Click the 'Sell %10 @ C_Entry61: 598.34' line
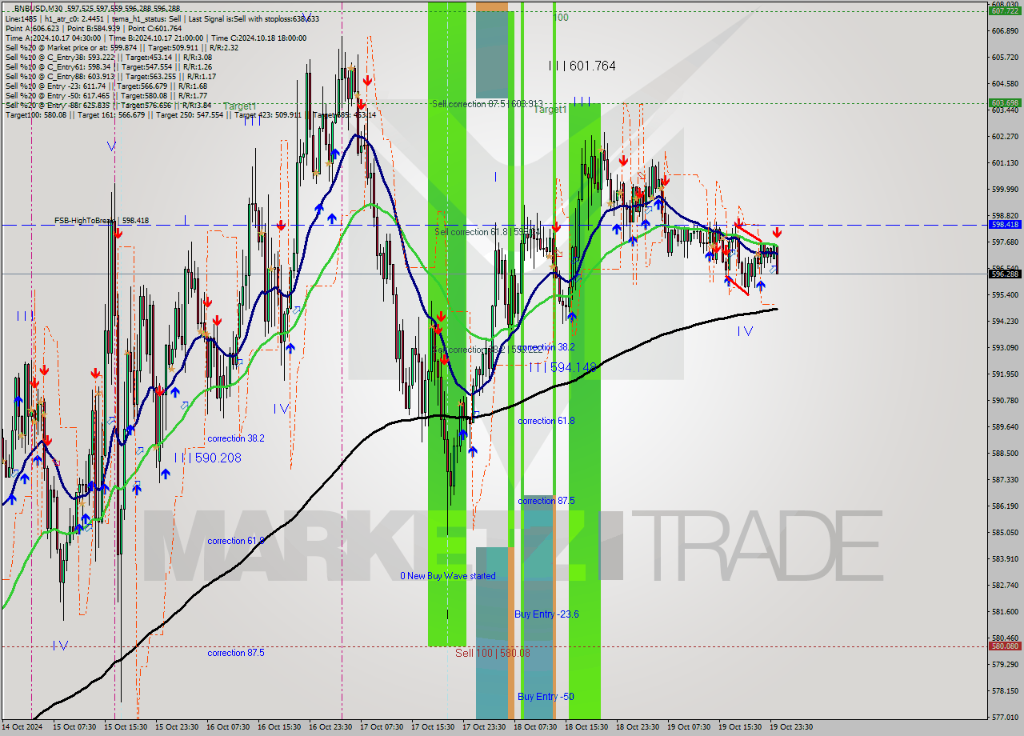1024x736 pixels. coord(109,66)
